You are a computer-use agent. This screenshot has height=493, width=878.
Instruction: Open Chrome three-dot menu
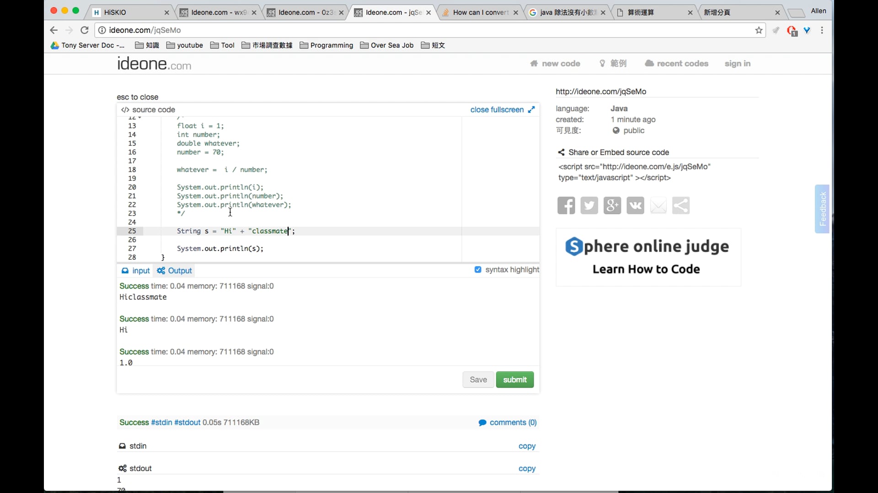[x=822, y=30]
